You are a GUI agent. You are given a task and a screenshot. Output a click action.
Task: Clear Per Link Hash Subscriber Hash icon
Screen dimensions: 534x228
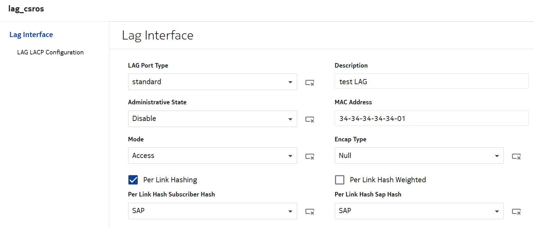point(309,211)
